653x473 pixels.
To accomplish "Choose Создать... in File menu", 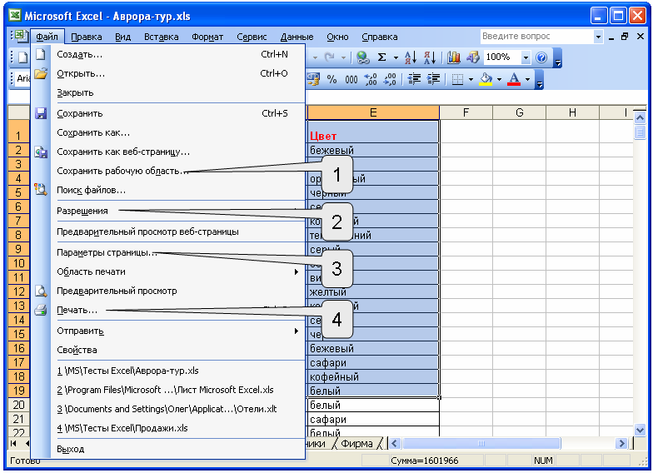I will (168, 55).
